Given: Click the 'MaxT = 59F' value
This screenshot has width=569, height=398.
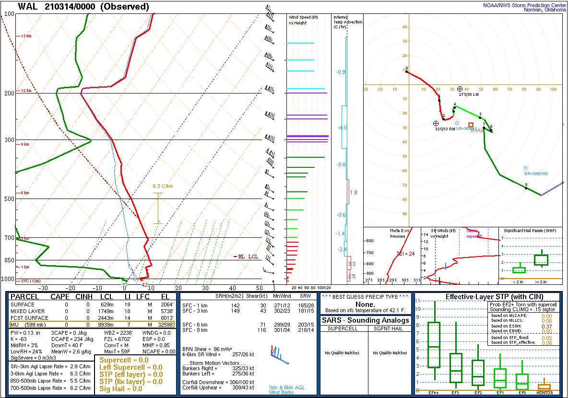Looking at the screenshot, I should [x=117, y=351].
